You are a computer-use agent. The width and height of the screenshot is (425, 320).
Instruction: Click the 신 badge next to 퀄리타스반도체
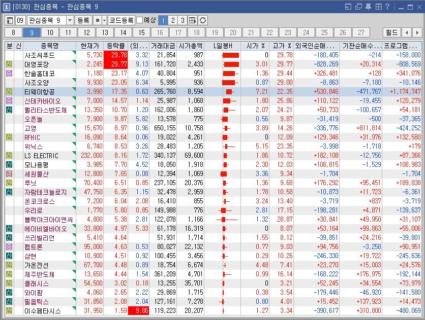[x=9, y=110]
